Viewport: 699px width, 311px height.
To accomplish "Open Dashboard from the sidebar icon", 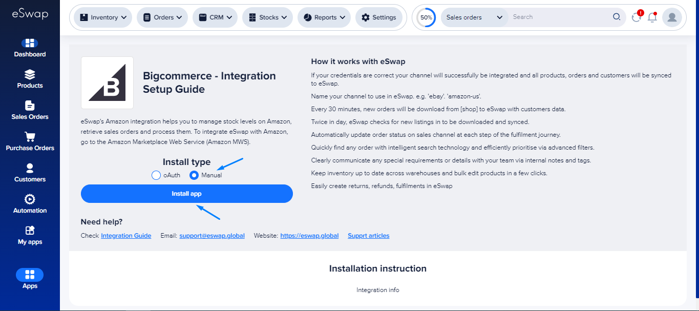I will click(x=30, y=44).
